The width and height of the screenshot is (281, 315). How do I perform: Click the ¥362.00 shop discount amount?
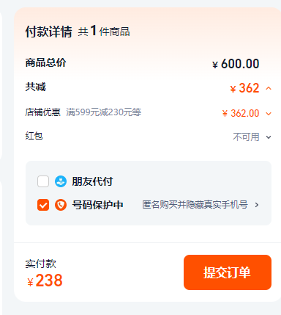coord(241,114)
